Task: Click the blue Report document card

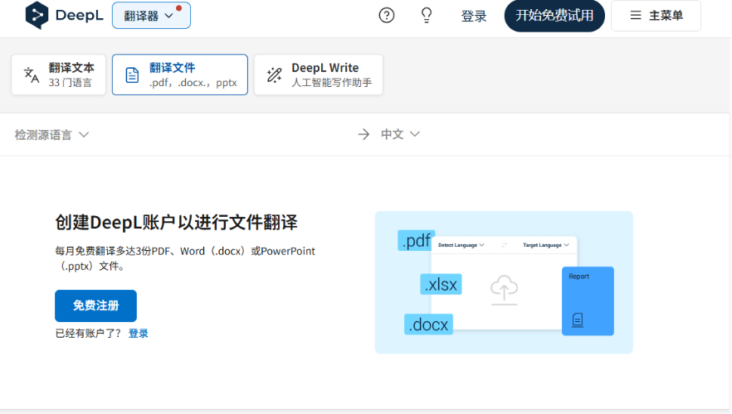Action: click(588, 301)
